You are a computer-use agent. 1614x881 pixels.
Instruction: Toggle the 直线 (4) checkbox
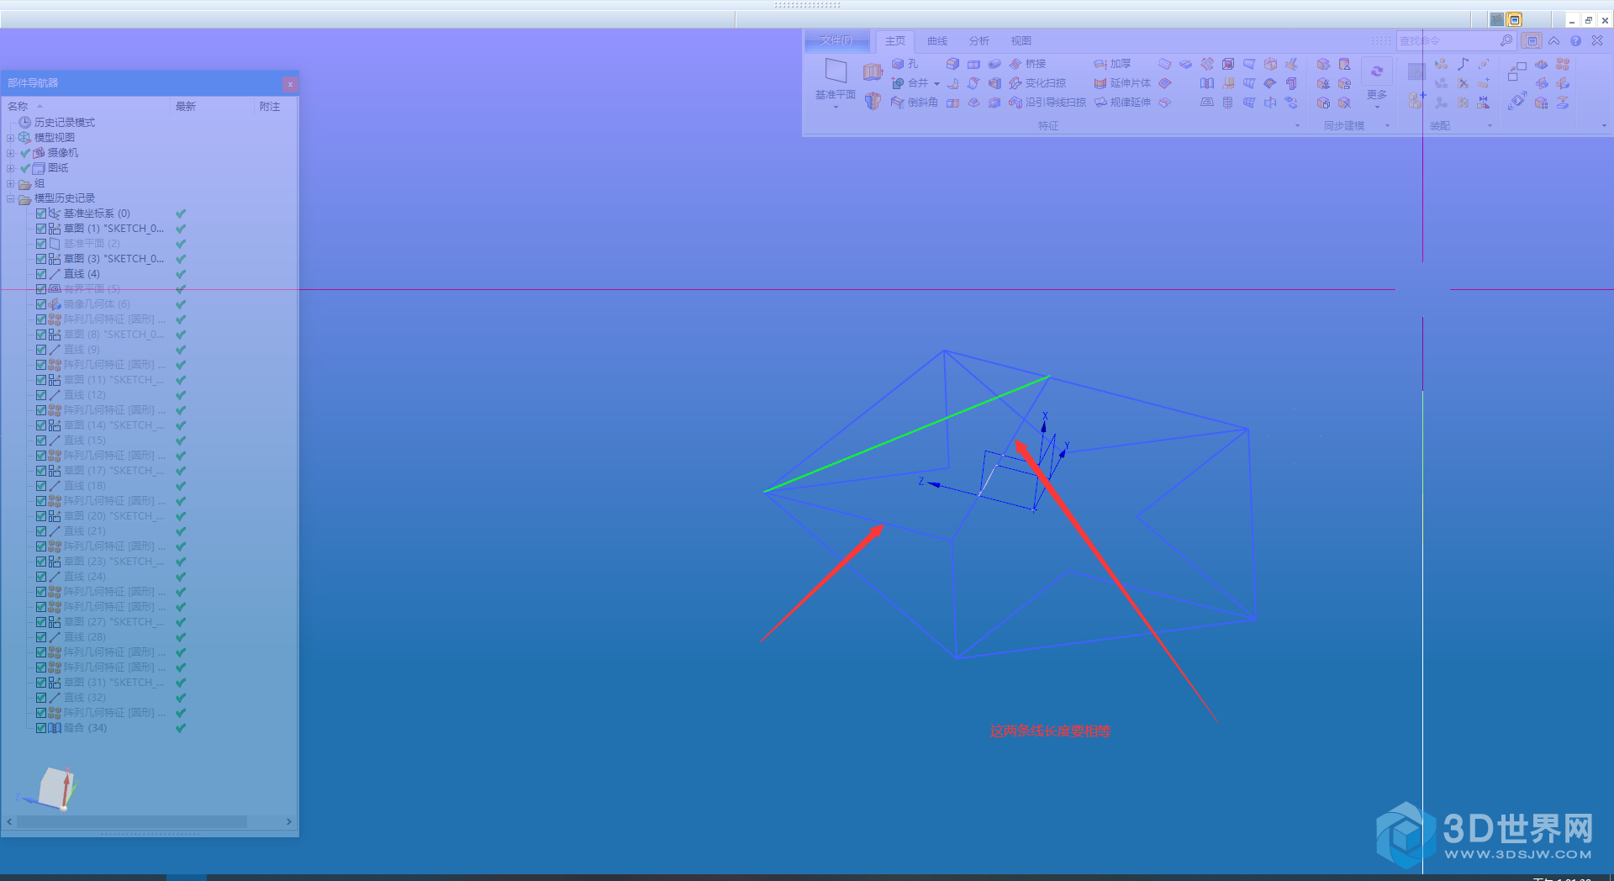coord(40,274)
